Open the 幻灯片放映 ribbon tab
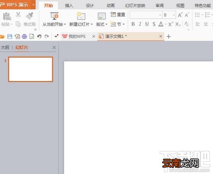 pyautogui.click(x=135, y=6)
